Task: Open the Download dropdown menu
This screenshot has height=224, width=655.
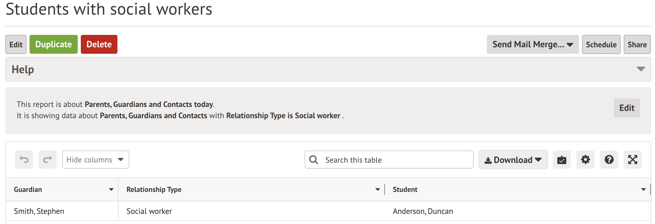Action: tap(513, 160)
